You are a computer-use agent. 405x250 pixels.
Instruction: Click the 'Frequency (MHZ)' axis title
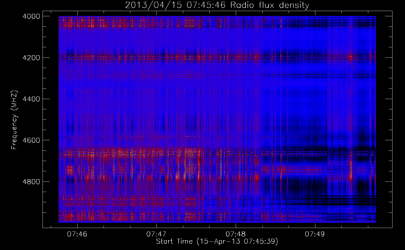click(15, 120)
